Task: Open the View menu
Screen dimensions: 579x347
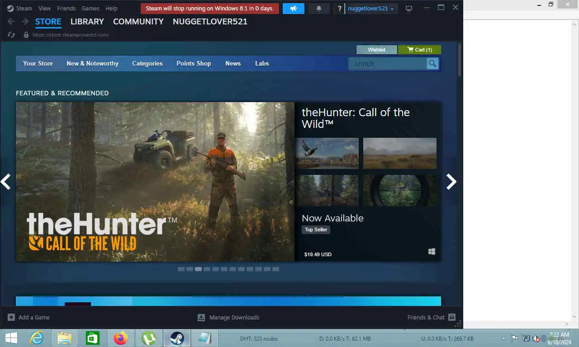Action: pos(45,9)
